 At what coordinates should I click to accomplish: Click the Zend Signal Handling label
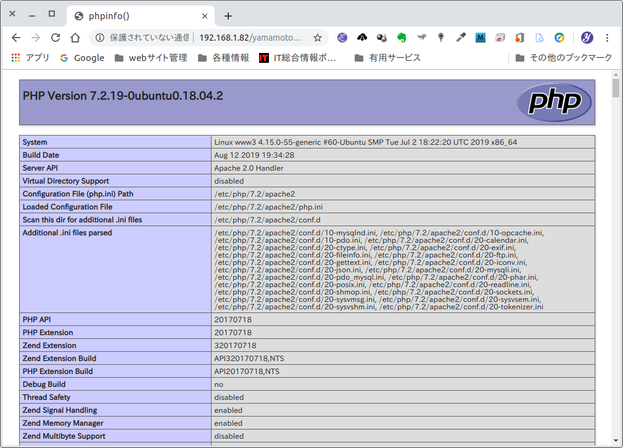(x=60, y=410)
